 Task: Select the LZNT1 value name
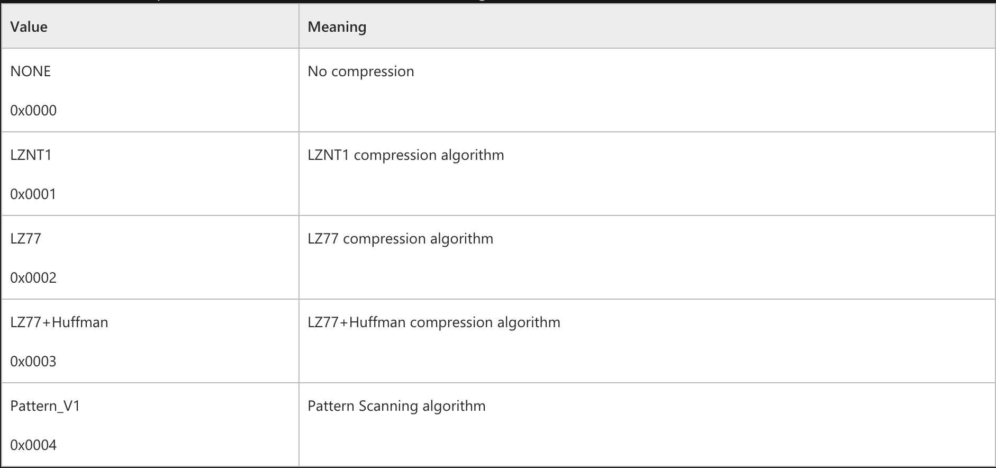(31, 155)
